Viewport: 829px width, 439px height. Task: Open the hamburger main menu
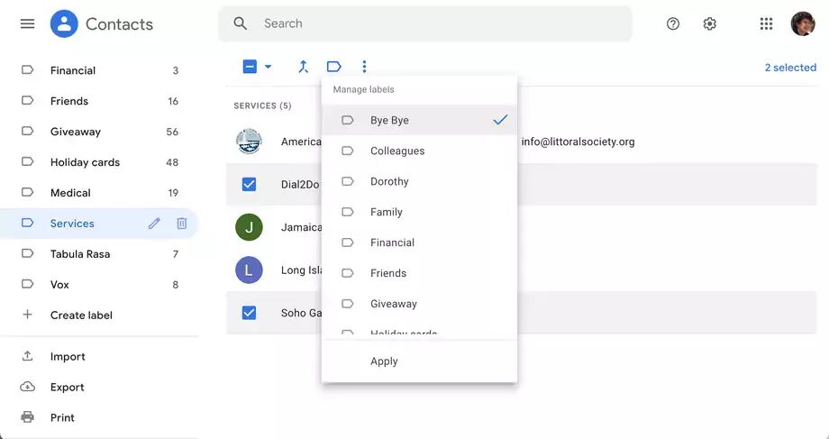(x=28, y=24)
